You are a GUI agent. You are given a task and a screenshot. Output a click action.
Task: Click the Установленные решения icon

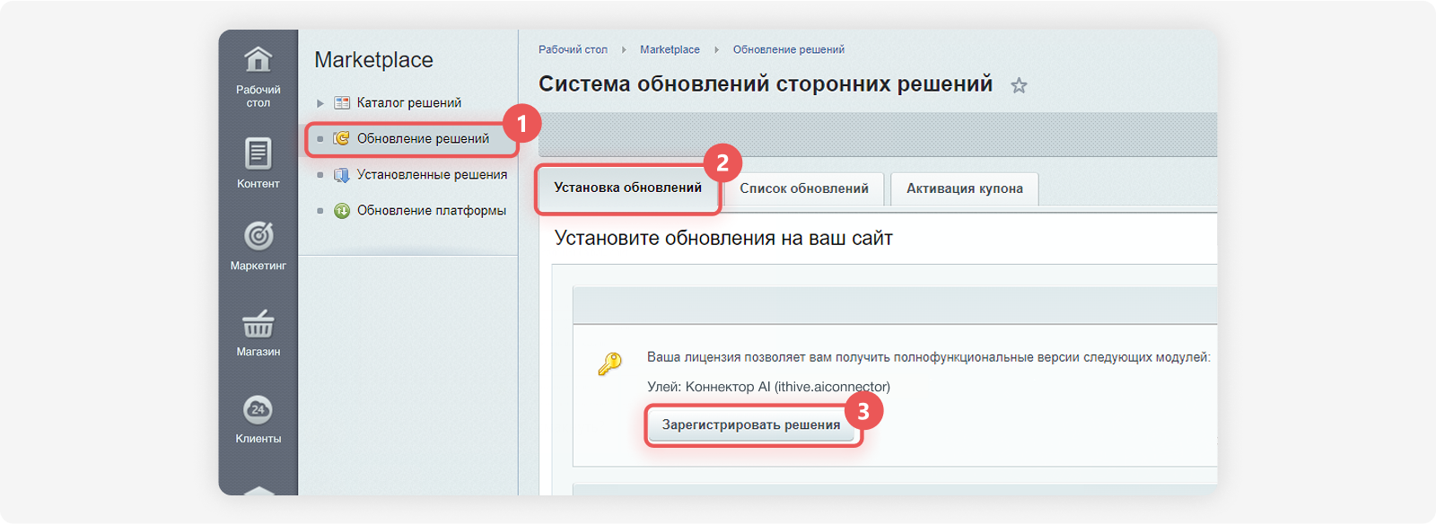342,175
